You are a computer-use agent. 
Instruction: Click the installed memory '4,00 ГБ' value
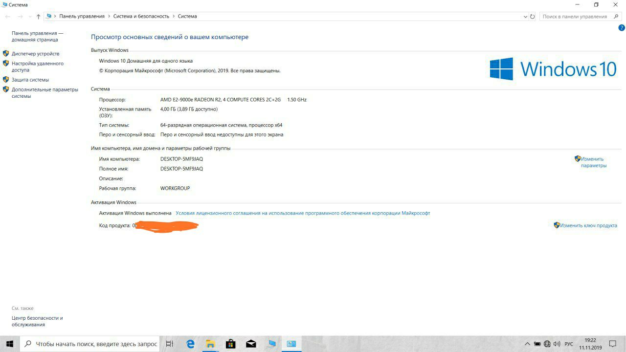click(189, 109)
